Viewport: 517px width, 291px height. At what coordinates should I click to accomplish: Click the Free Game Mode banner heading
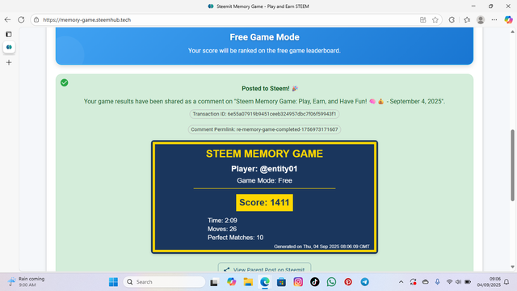coord(264,37)
